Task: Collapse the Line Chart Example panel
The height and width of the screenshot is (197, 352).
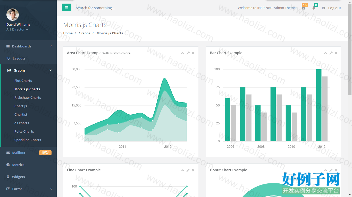Action: [x=183, y=170]
